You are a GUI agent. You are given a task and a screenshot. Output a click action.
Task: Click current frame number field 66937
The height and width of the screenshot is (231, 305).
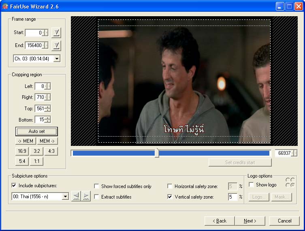(x=284, y=153)
